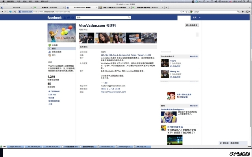Switch to the last Mobile01 tab
The width and height of the screenshot is (252, 157).
click(148, 7)
